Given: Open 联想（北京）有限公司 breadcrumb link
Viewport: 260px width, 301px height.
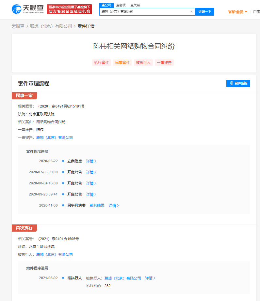Looking at the screenshot, I should coord(51,26).
